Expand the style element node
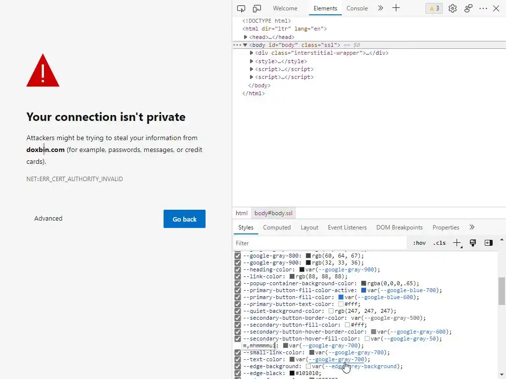This screenshot has height=379, width=506. [252, 61]
